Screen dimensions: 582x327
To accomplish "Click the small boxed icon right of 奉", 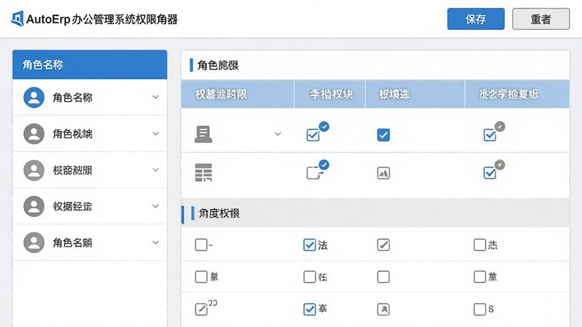I will pos(384,309).
